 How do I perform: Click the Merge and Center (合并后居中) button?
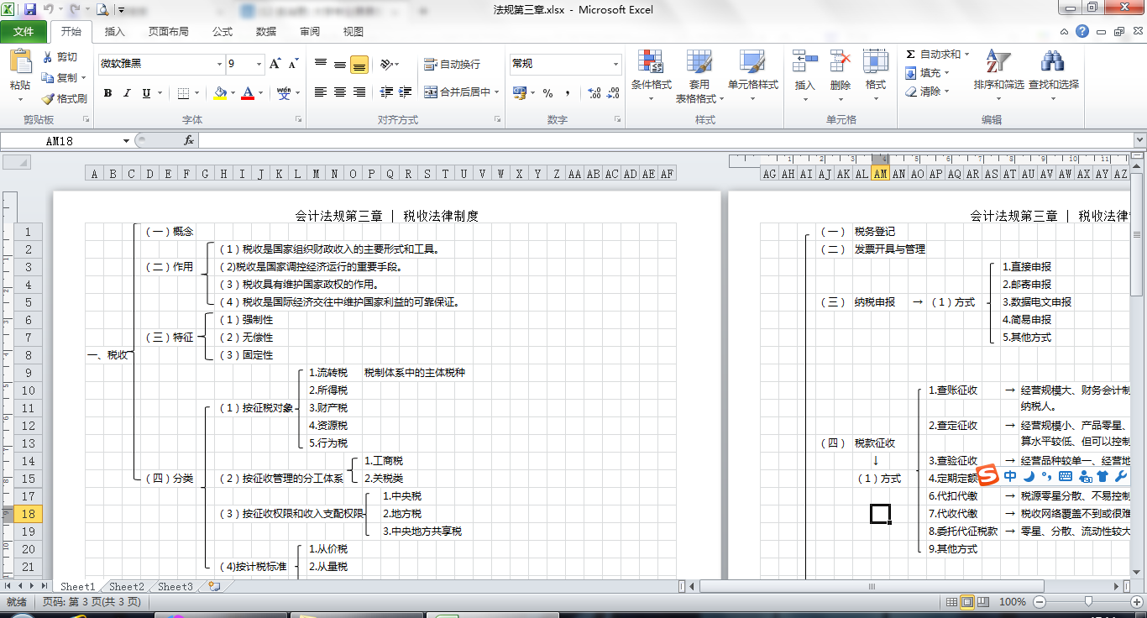coord(461,92)
